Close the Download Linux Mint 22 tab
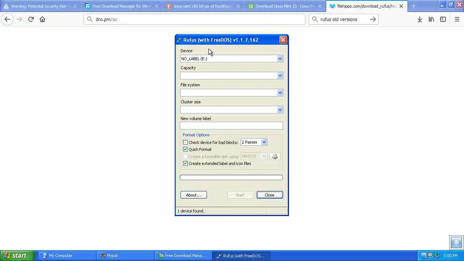The width and height of the screenshot is (464, 261). tap(320, 6)
